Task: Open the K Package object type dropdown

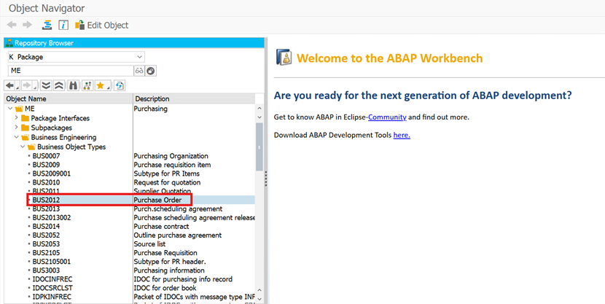Action: pos(77,57)
